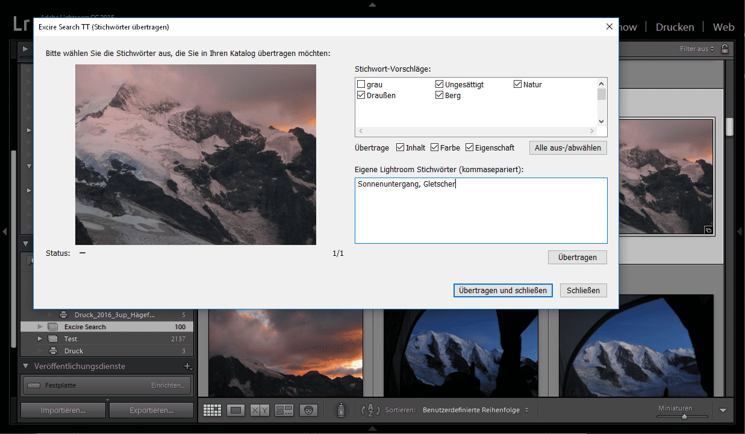The width and height of the screenshot is (745, 434).
Task: Click the Festplatte drive icon
Action: (x=33, y=385)
